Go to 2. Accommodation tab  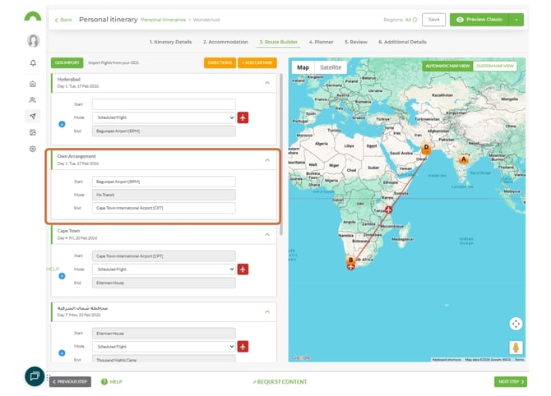225,42
